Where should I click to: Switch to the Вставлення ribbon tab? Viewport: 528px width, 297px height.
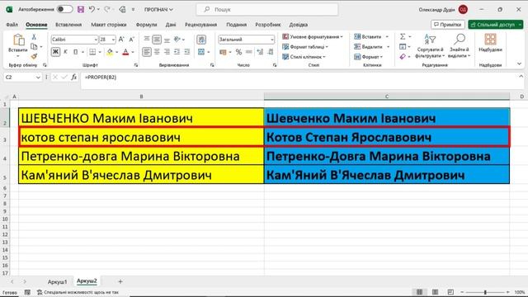click(x=68, y=25)
